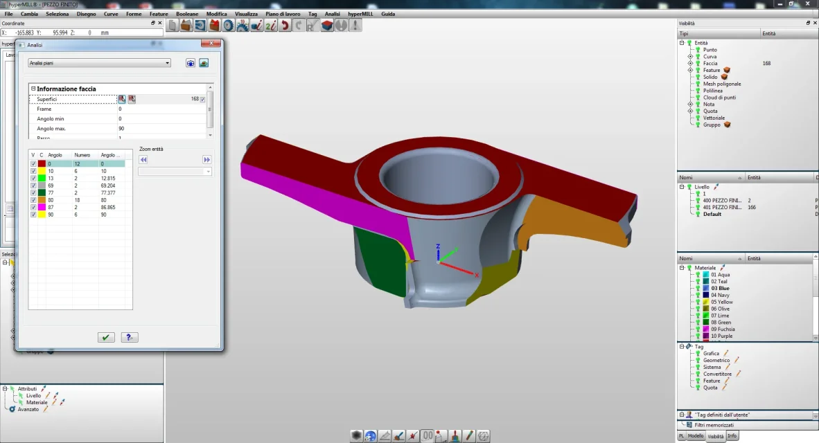
Task: Collapse the Materiale tree node
Action: [682, 268]
